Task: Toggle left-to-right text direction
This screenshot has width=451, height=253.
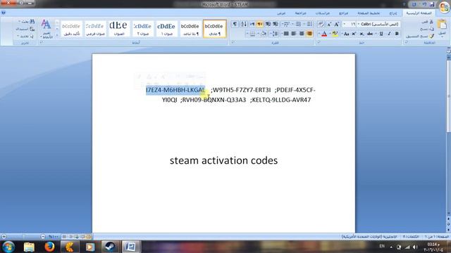Action: point(252,25)
